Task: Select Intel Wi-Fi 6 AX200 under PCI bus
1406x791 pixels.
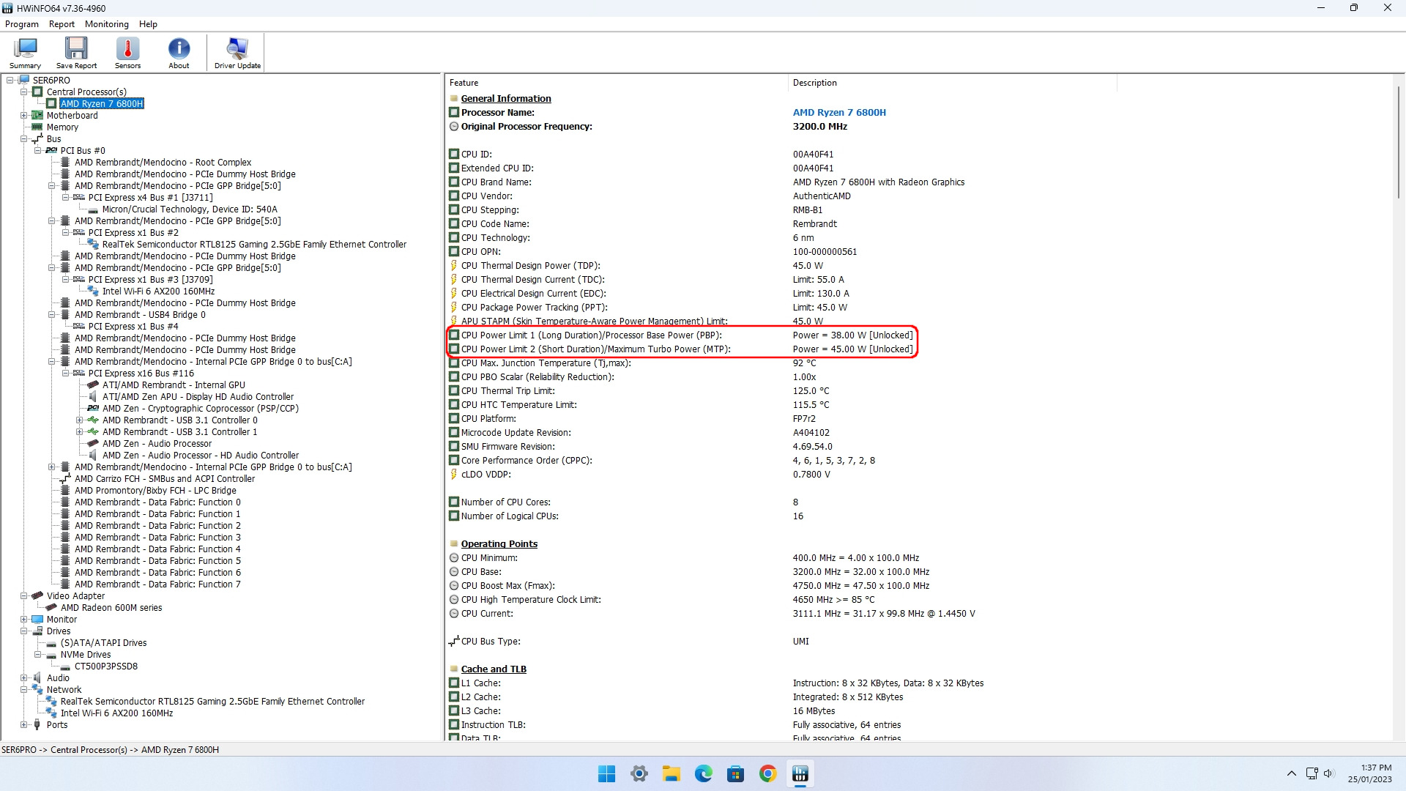Action: (x=158, y=291)
